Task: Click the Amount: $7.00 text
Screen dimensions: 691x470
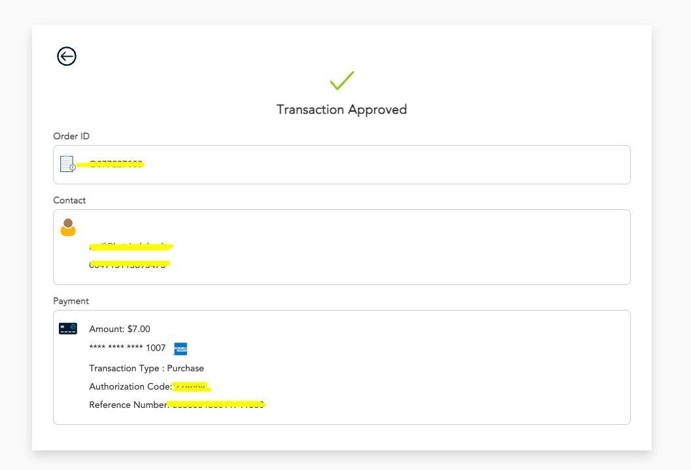Action: click(120, 329)
